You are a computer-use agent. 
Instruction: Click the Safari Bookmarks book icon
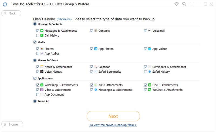click(96, 72)
